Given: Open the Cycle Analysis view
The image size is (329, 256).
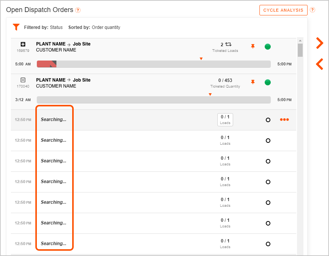Looking at the screenshot, I should [x=283, y=10].
